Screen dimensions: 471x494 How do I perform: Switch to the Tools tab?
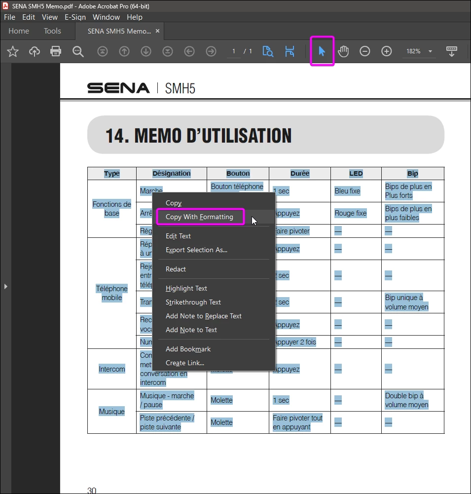(52, 31)
